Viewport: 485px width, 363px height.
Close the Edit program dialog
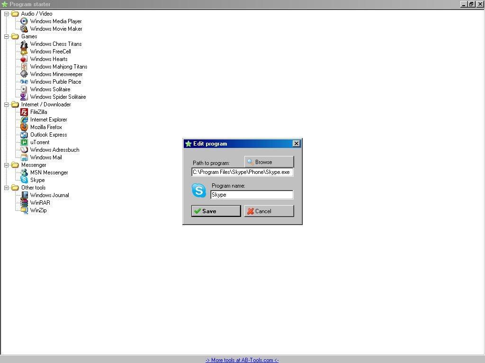296,144
